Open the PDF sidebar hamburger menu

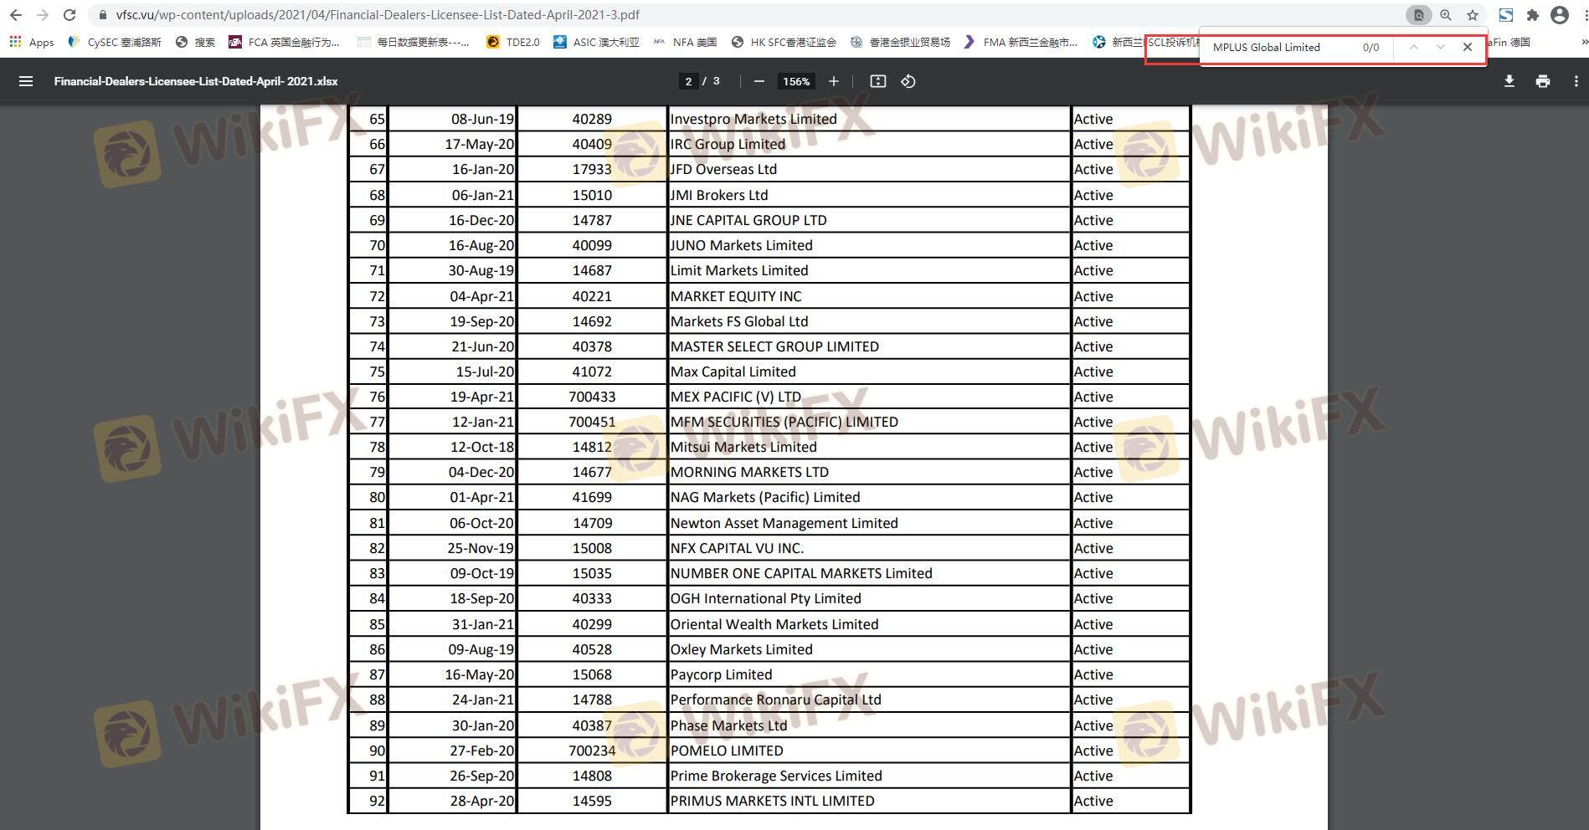point(26,81)
